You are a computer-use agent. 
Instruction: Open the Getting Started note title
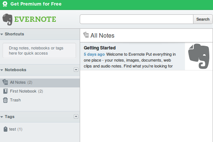[100, 48]
